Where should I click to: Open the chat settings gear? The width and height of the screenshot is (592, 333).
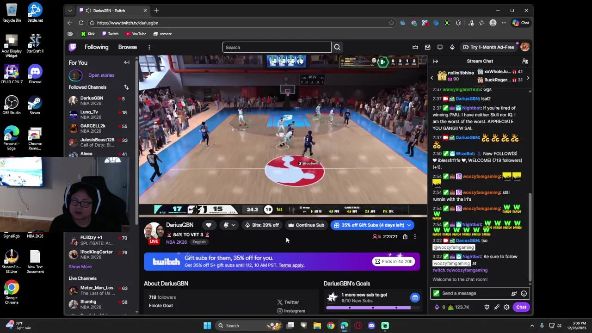(506, 307)
